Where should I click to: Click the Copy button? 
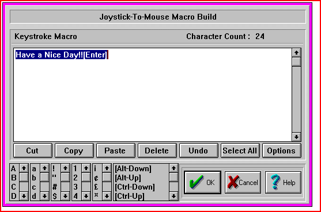(x=74, y=151)
